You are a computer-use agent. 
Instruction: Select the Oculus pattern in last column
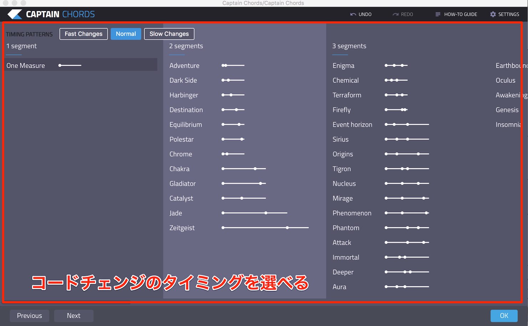pyautogui.click(x=506, y=80)
